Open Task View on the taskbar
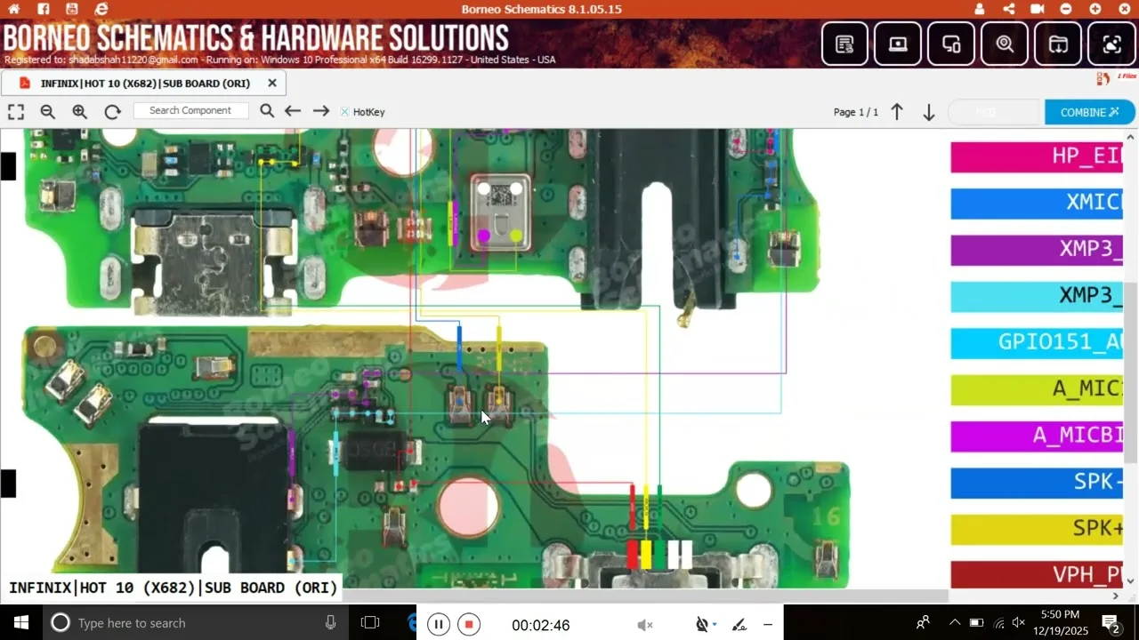This screenshot has height=640, width=1139. click(370, 622)
